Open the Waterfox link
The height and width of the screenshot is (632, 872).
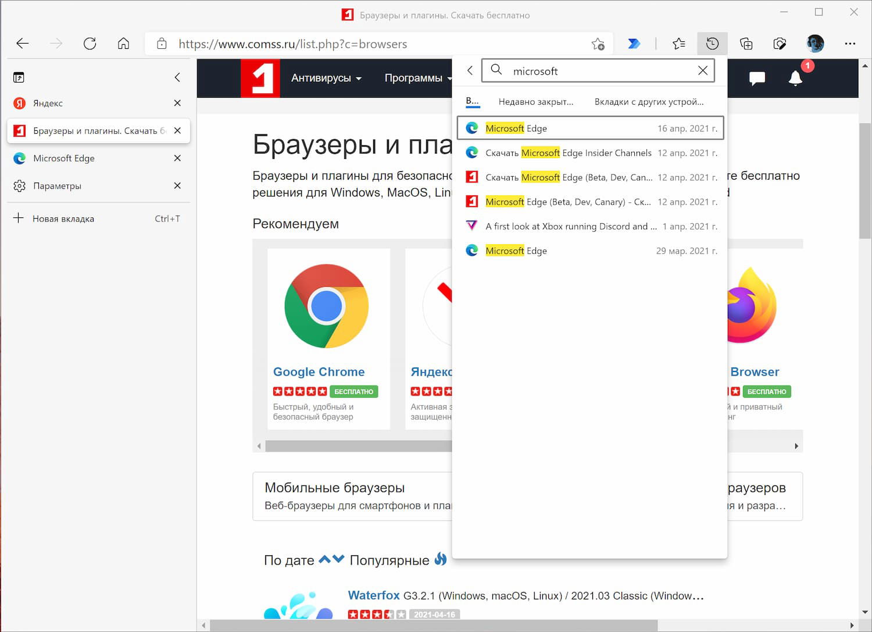tap(373, 595)
